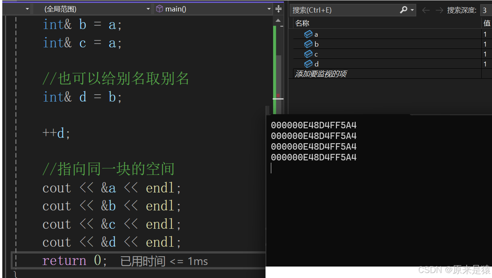492x278 pixels.
Task: Click 添加要监视的项 to add a watch
Action: point(321,74)
